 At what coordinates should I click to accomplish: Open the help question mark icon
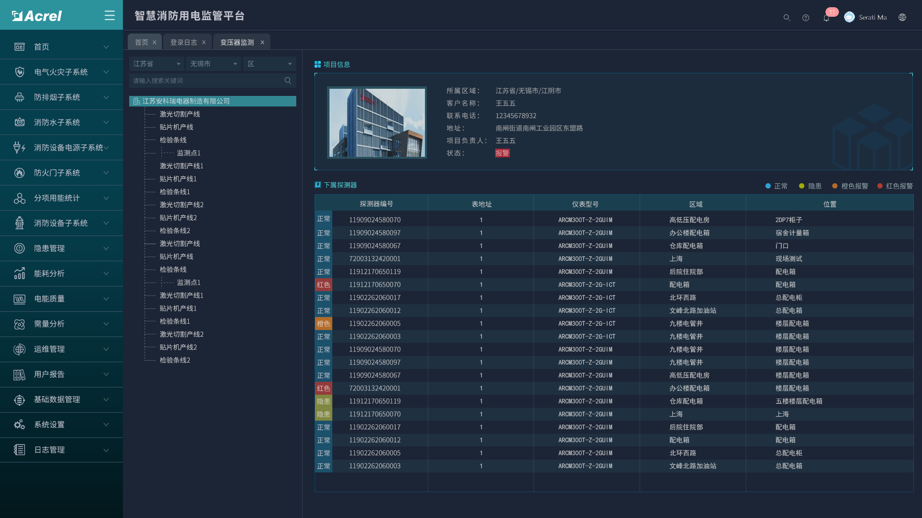click(x=806, y=18)
